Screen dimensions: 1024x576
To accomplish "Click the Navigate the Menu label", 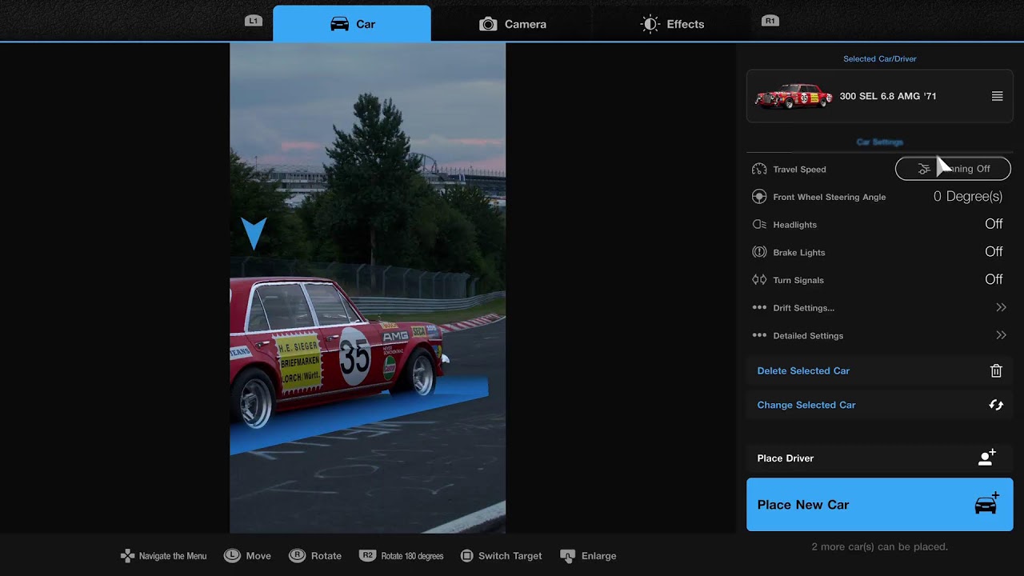I will 173,556.
